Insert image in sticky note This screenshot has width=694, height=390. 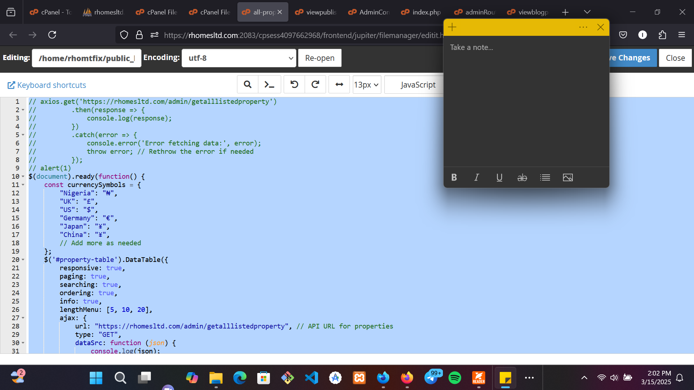(x=568, y=178)
